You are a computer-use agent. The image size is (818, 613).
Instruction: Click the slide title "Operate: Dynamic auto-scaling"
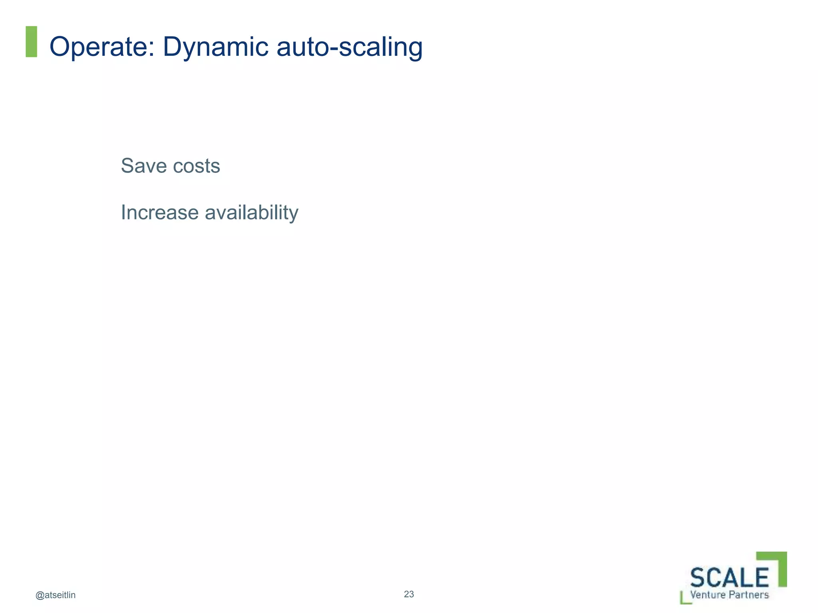tap(236, 47)
